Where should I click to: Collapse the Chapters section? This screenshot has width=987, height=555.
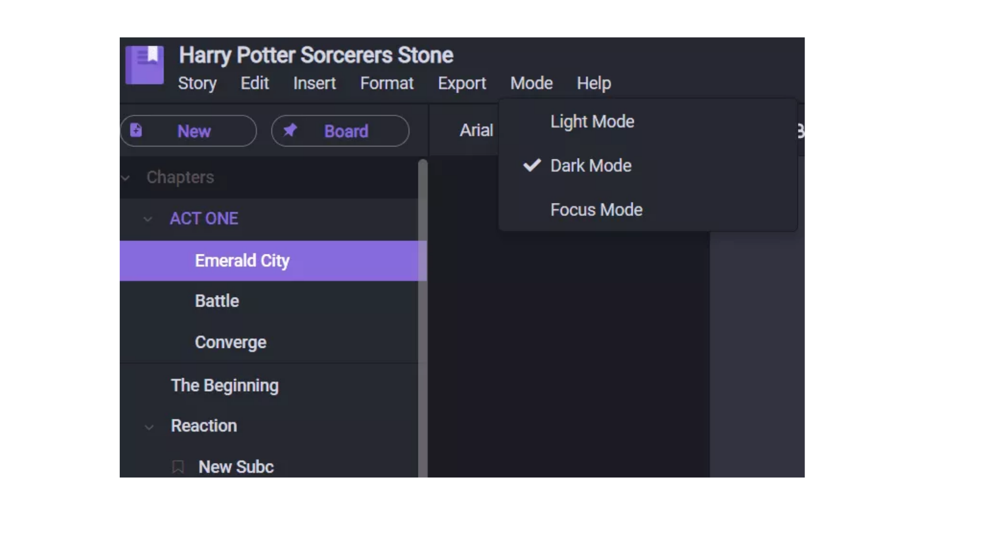click(125, 178)
